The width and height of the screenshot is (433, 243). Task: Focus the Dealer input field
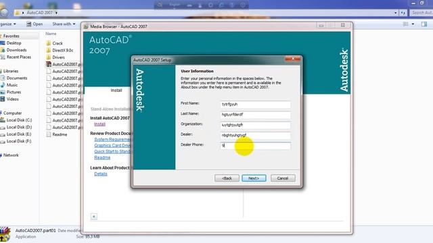256,135
